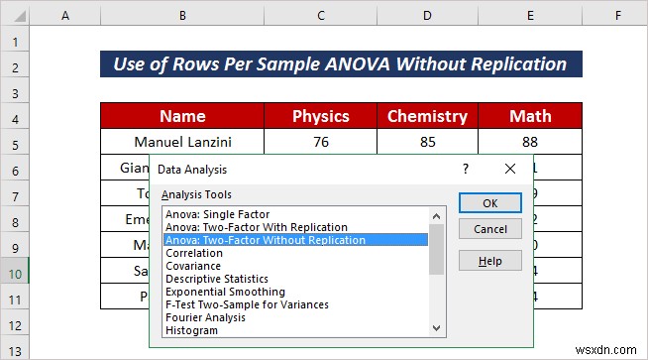The image size is (648, 360).
Task: Click Physics score 76
Action: click(321, 142)
